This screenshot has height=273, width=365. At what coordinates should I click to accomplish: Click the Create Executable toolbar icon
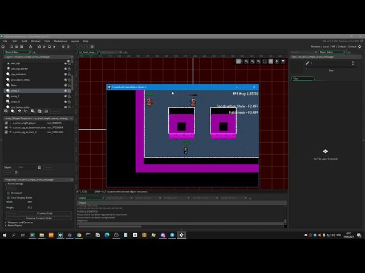[30, 47]
